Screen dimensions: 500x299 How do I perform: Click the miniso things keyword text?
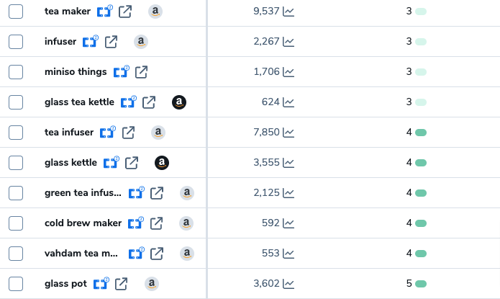click(76, 72)
